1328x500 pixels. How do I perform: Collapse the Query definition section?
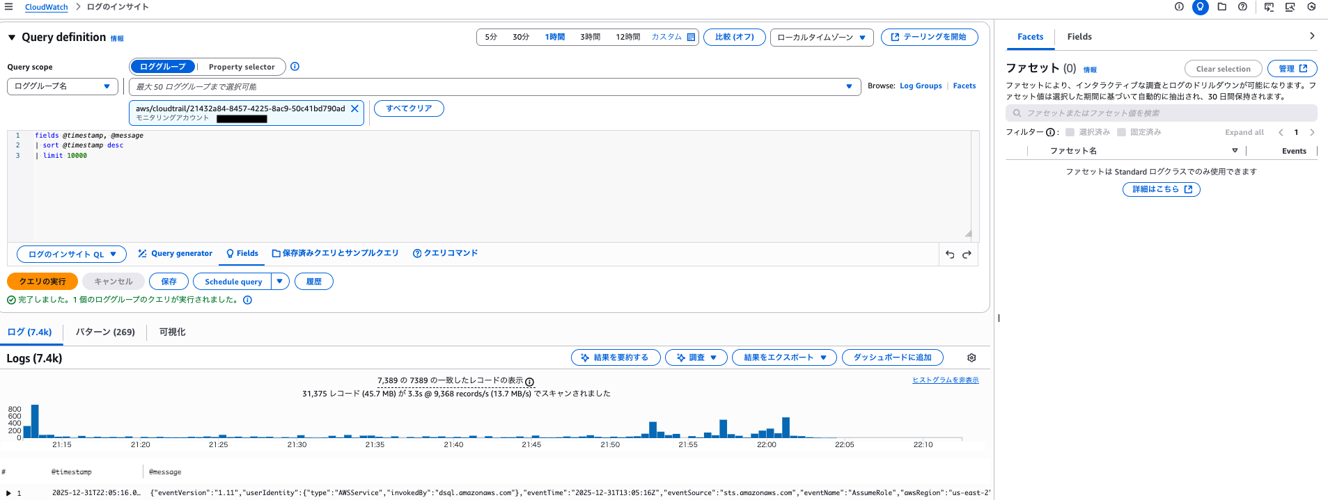[12, 38]
